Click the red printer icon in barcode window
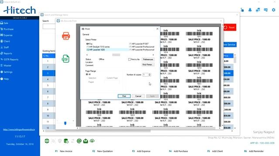The height and width of the screenshot is (156, 279). click(66, 36)
